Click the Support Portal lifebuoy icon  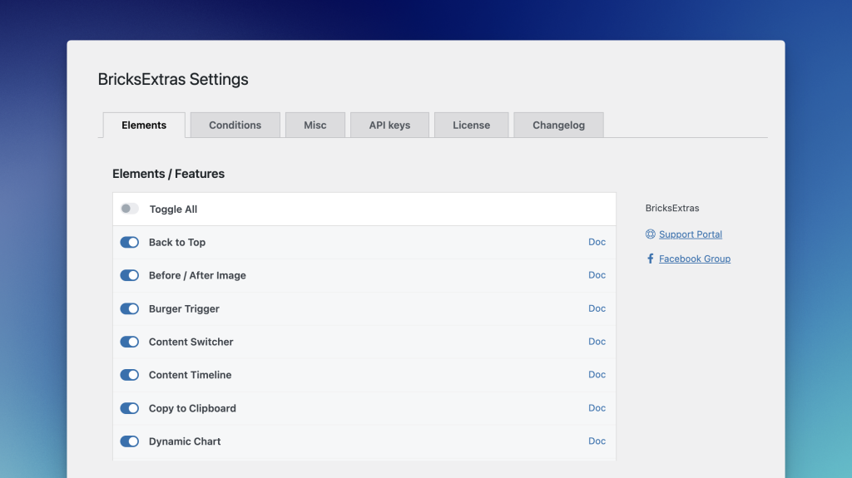(x=651, y=234)
